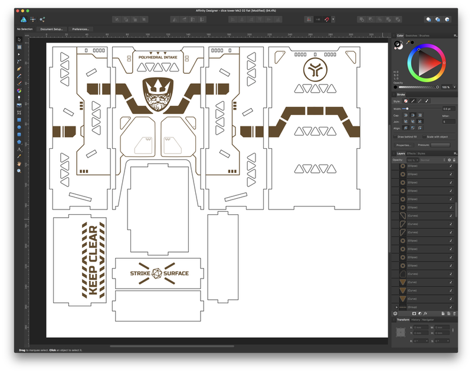472x373 pixels.
Task: Select the Fill gradient tool
Action: (19, 91)
